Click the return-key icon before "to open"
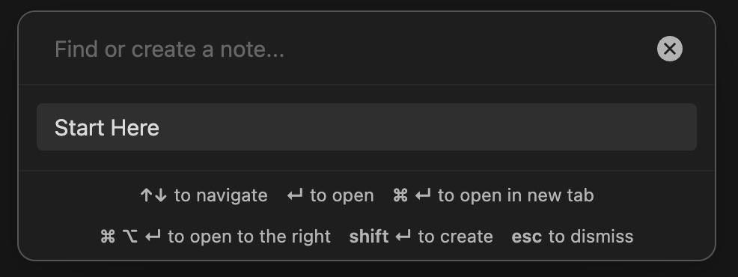738x277 pixels. coord(295,195)
